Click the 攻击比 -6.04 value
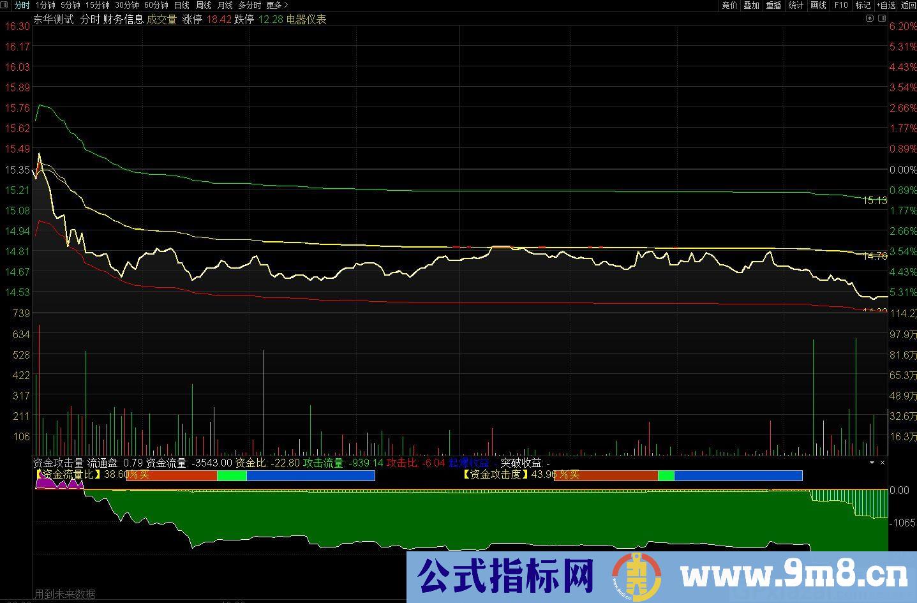 coord(416,463)
